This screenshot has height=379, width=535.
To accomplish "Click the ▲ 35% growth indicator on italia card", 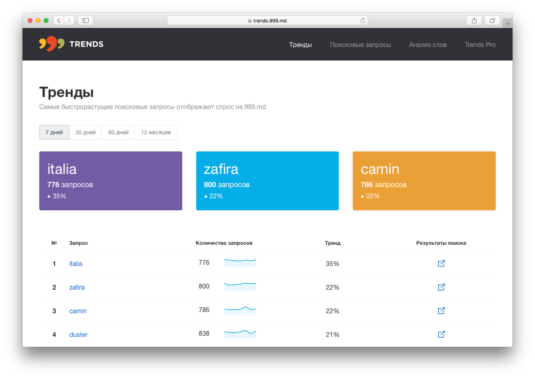I will (57, 196).
